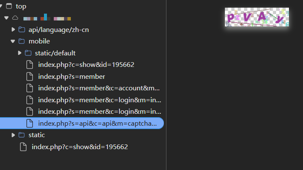Click the api/language/zh-cn folder icon
This screenshot has height=170, width=303.
tap(22, 29)
